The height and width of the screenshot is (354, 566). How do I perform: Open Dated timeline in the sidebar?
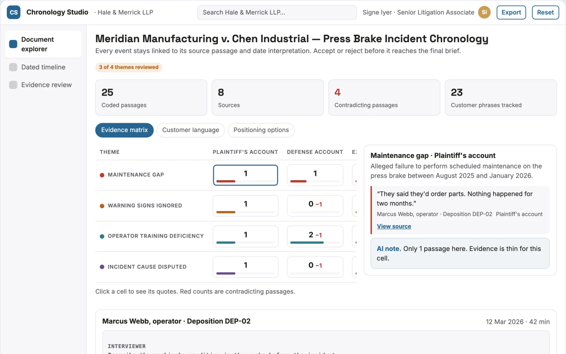coord(43,67)
